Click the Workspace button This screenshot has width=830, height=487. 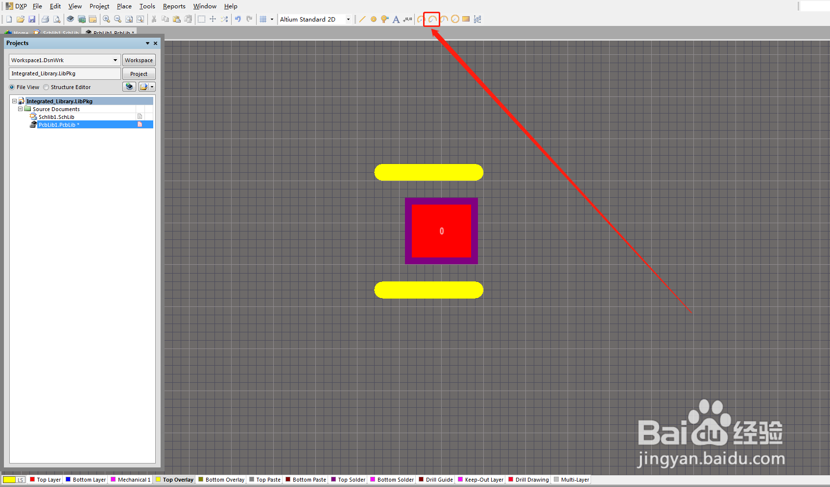(139, 60)
